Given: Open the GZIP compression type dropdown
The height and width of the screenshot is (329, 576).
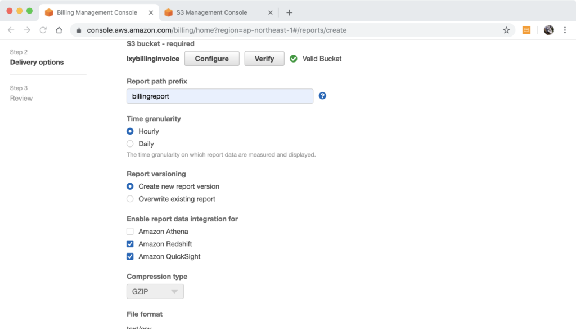Looking at the screenshot, I should coord(155,291).
